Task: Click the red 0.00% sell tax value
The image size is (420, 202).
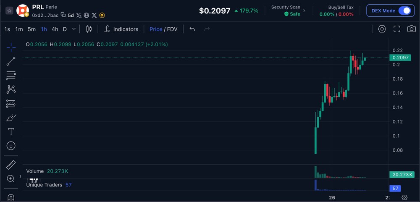Action: [x=346, y=14]
